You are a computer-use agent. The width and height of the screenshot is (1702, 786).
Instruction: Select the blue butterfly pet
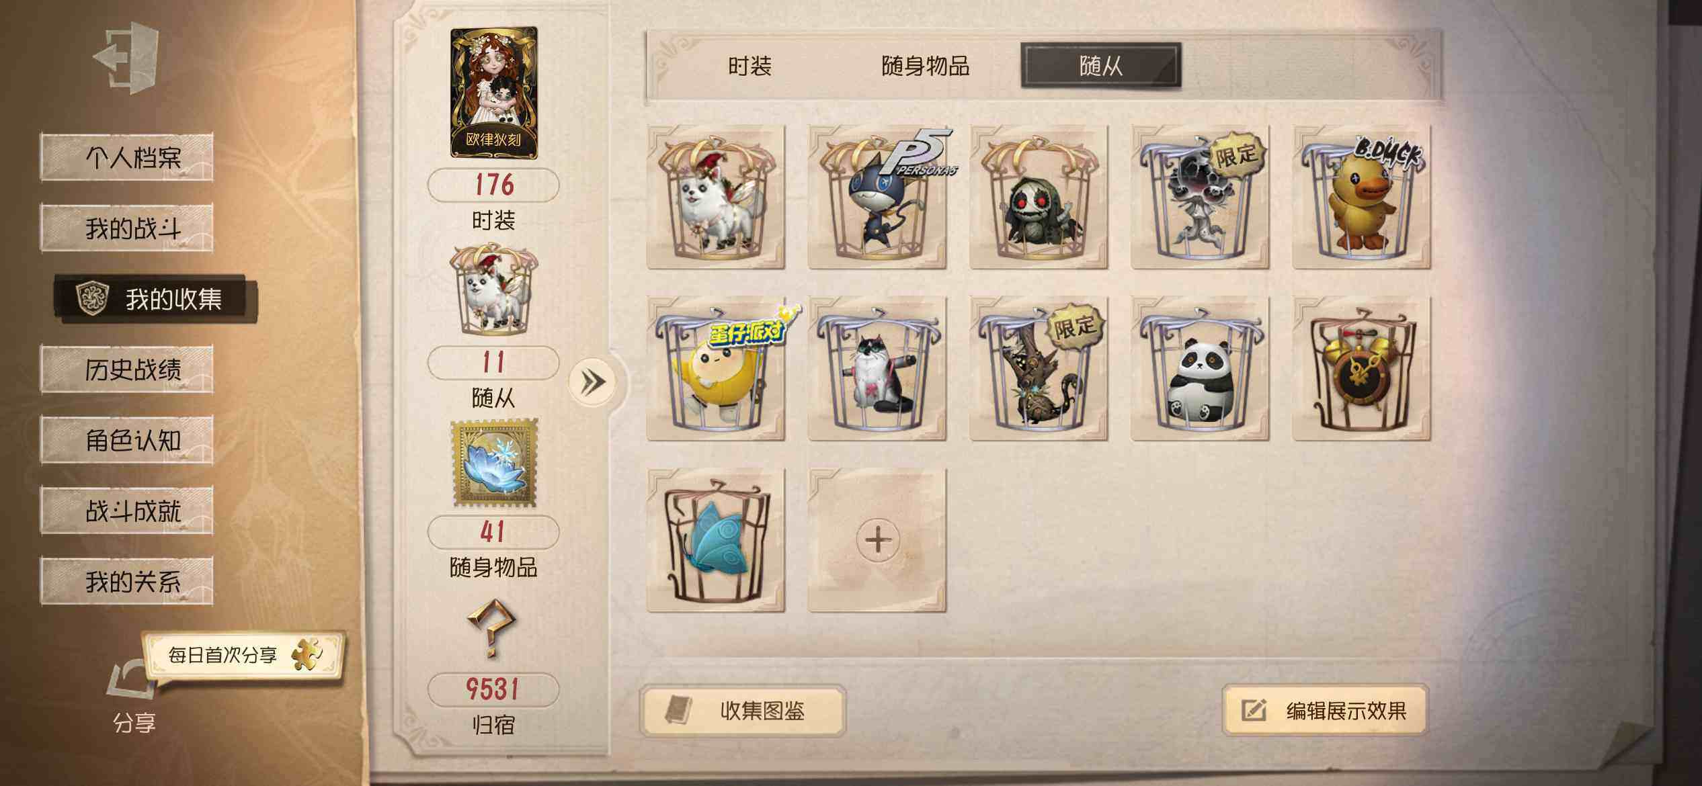click(x=716, y=540)
